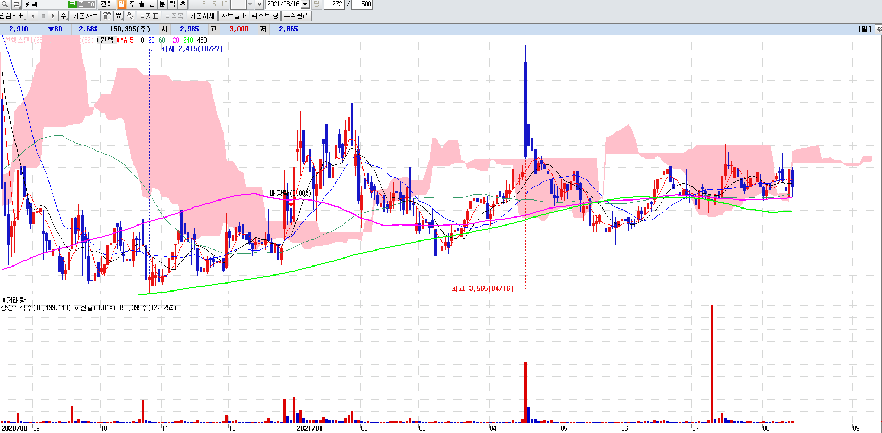Image resolution: width=882 pixels, height=433 pixels.
Task: Toggle the 초 second chart button
Action: tap(182, 4)
